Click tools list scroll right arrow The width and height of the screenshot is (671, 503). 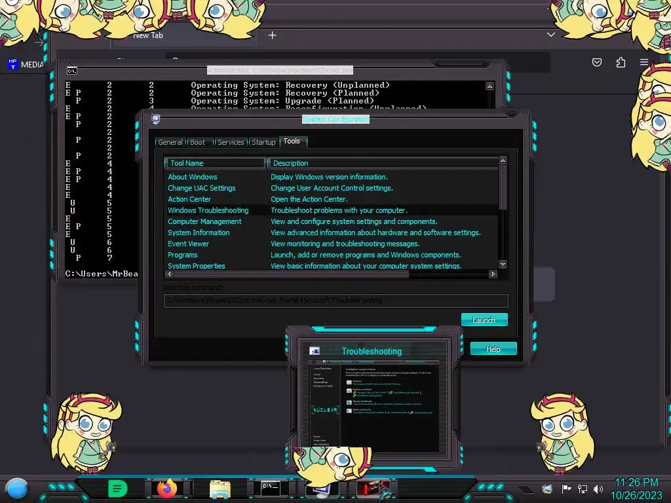click(x=493, y=274)
